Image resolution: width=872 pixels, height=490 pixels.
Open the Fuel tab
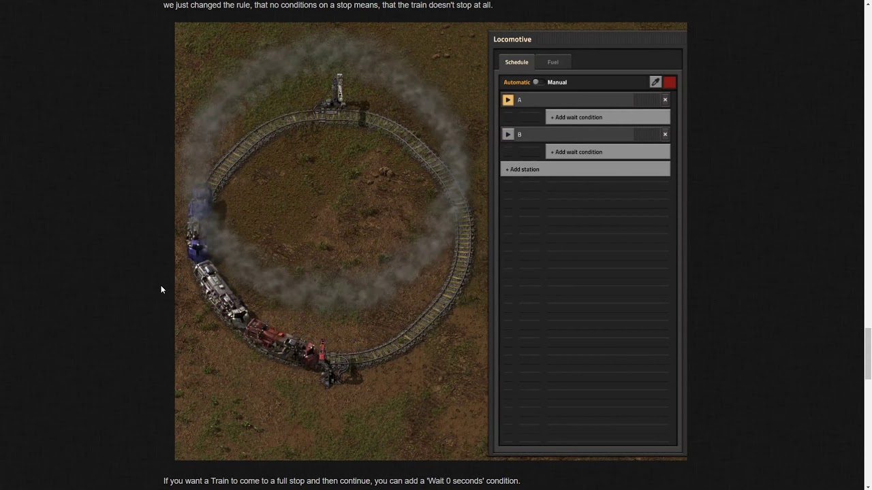point(552,62)
